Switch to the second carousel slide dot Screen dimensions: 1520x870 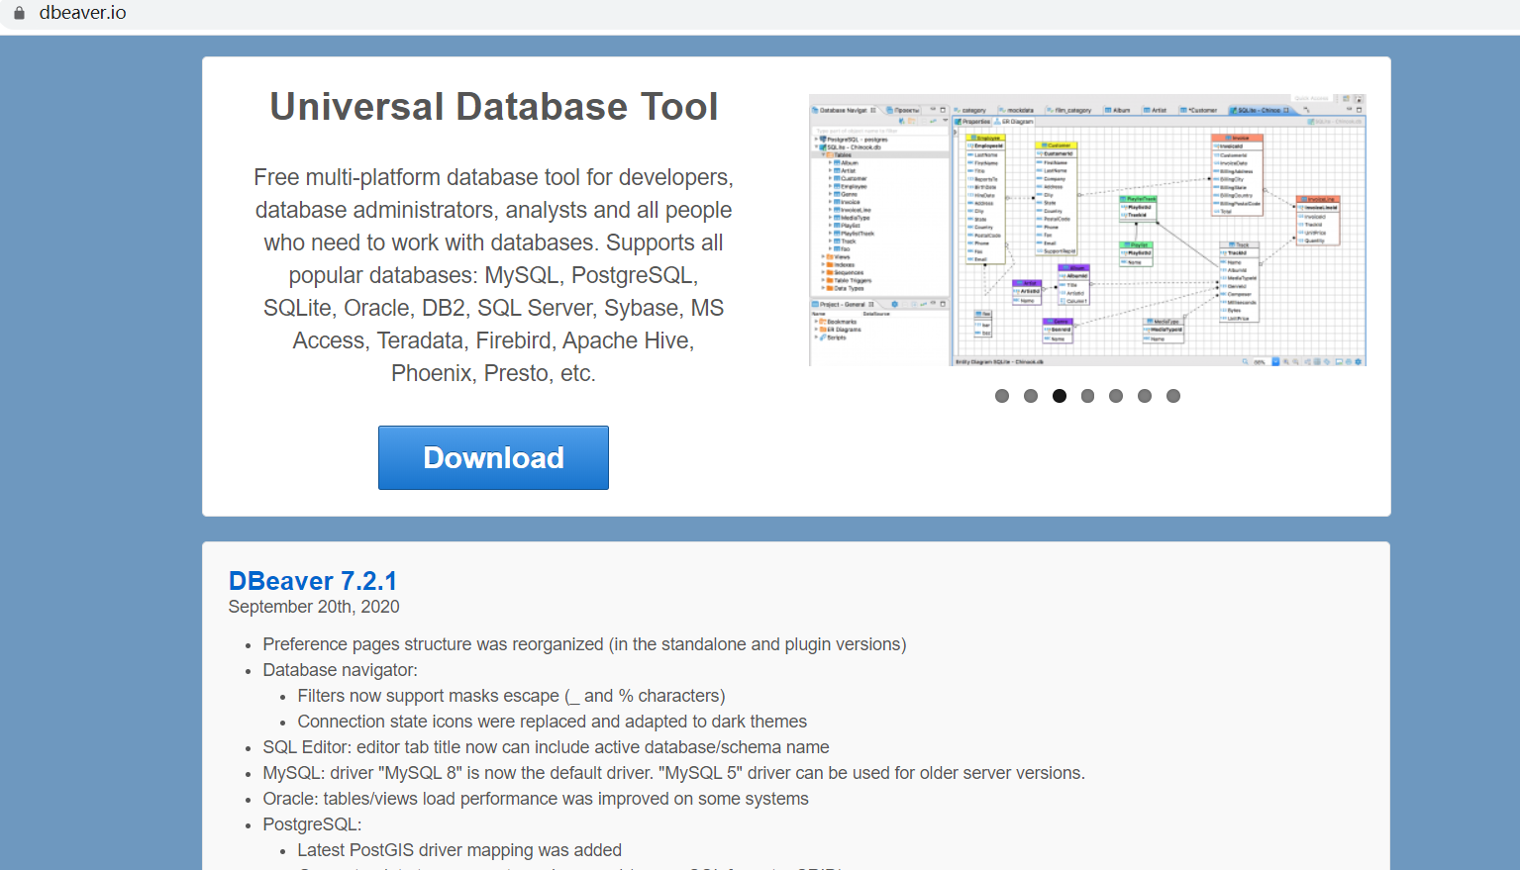click(1031, 396)
